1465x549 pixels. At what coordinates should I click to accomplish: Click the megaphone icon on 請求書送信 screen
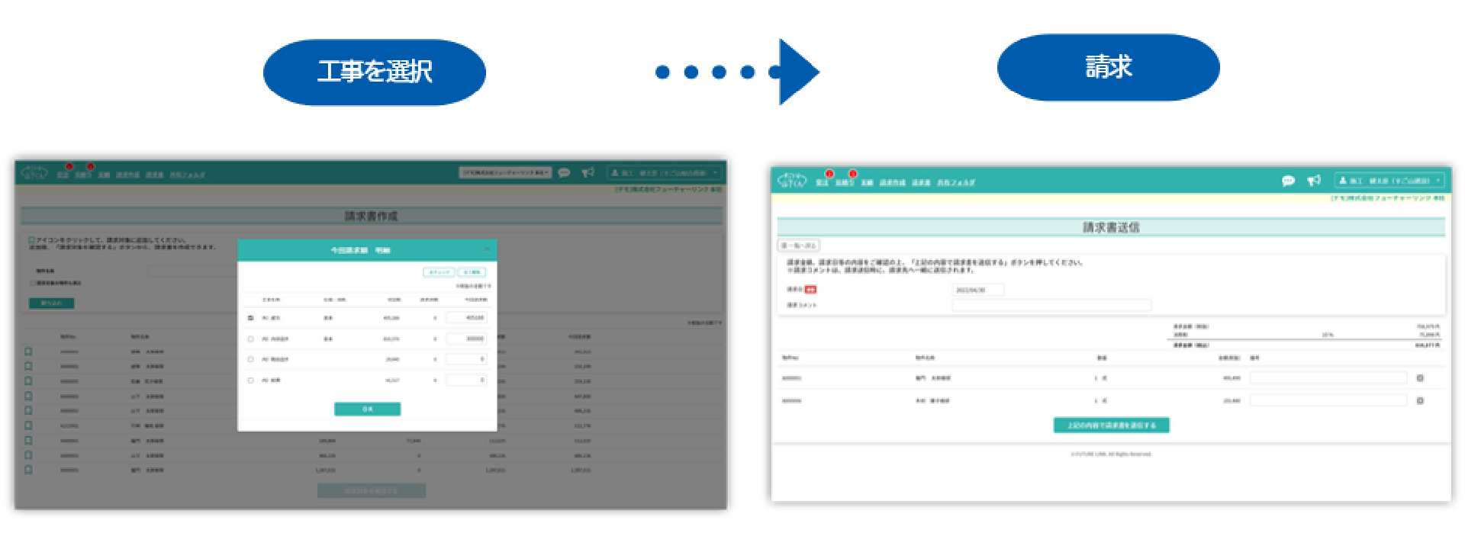[x=1314, y=181]
